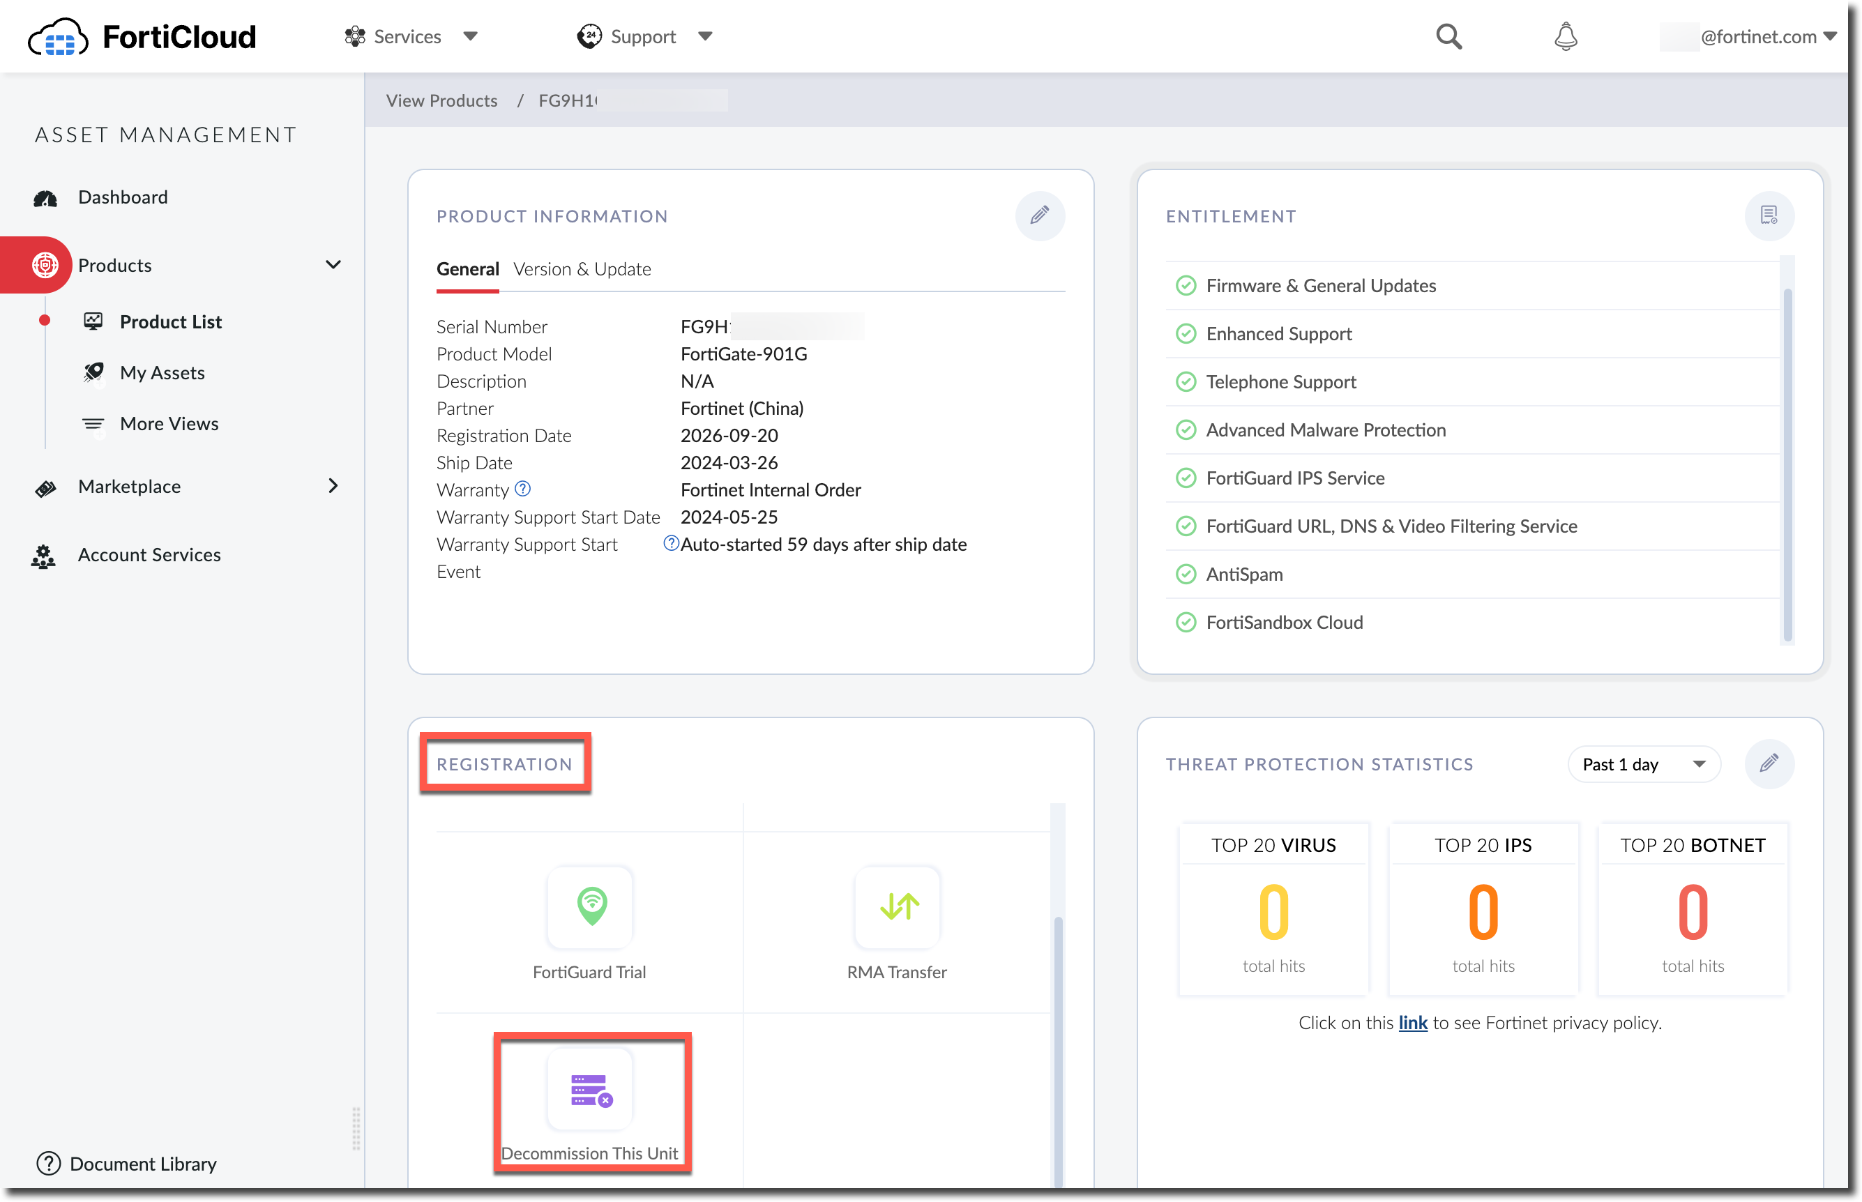Click the Decommission This Unit icon
This screenshot has height=1202, width=1862.
coord(590,1089)
